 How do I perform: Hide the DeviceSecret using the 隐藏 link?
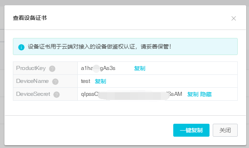tap(206, 94)
